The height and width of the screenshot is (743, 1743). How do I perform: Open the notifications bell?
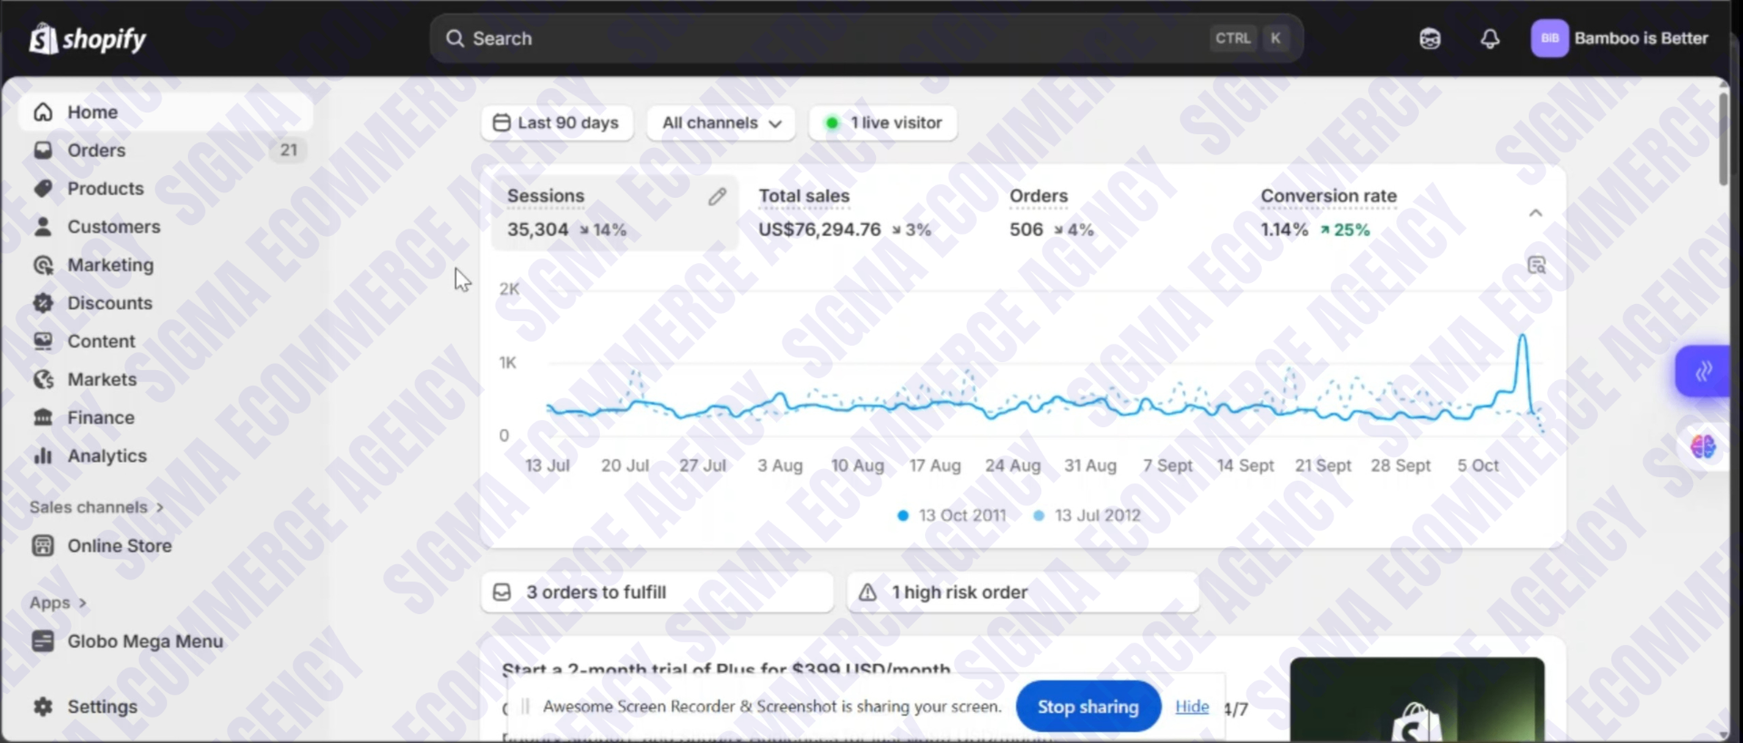1490,39
